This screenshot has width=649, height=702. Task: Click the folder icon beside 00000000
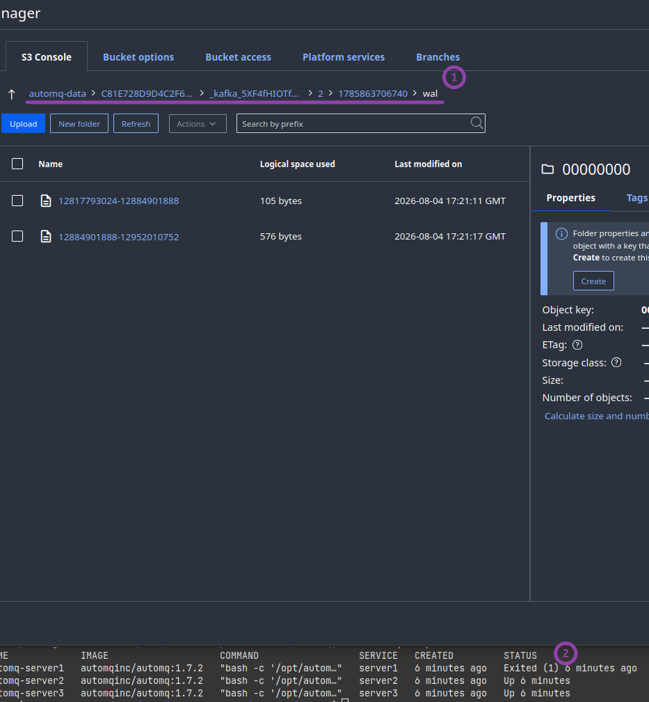coord(547,169)
